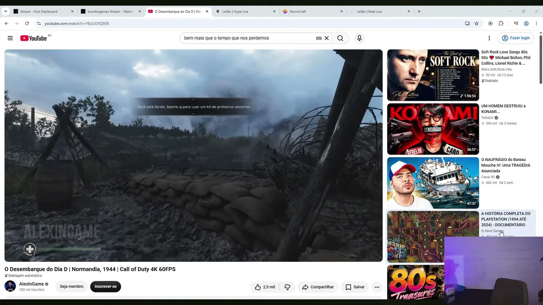This screenshot has height=305, width=543.
Task: Open the browser extensions puzzle menu
Action: click(501, 23)
